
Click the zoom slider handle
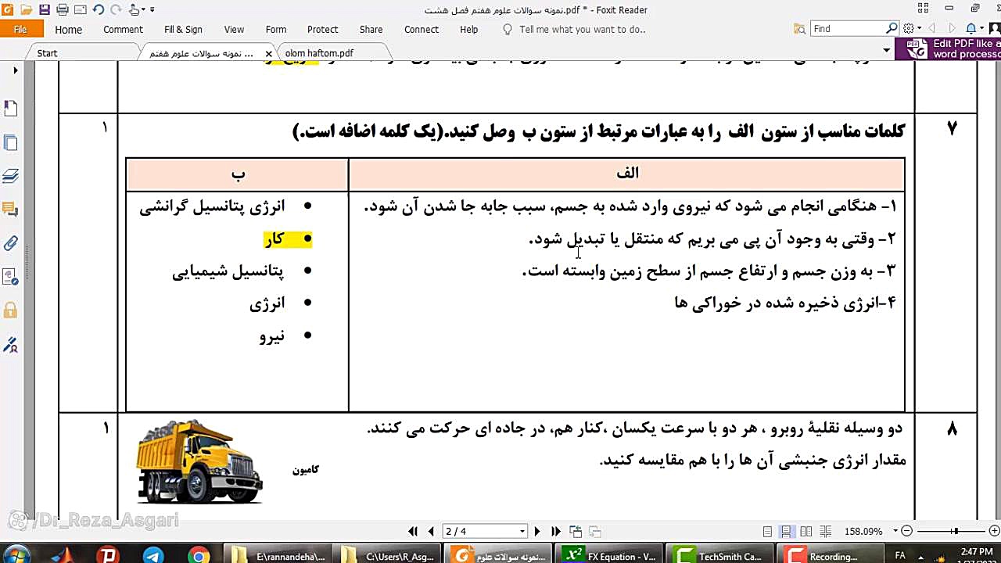click(x=955, y=532)
